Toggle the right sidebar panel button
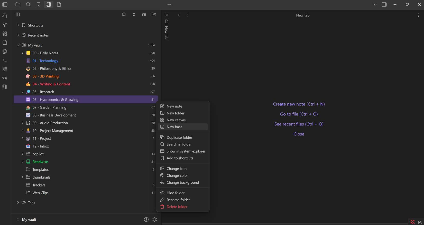This screenshot has height=225, width=424. [384, 5]
